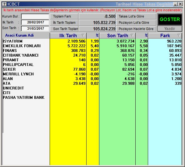
Task: Click the Son Tarih date field
Action: pyautogui.click(x=35, y=28)
